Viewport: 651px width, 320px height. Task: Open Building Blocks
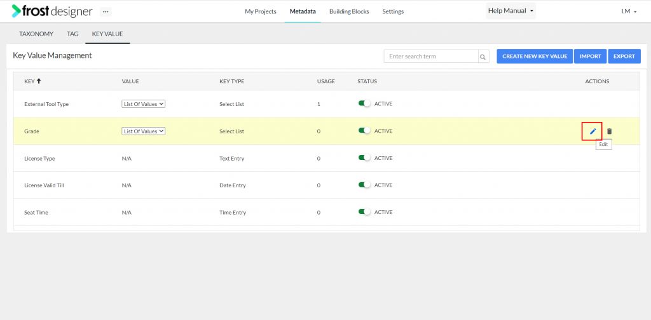[x=349, y=11]
